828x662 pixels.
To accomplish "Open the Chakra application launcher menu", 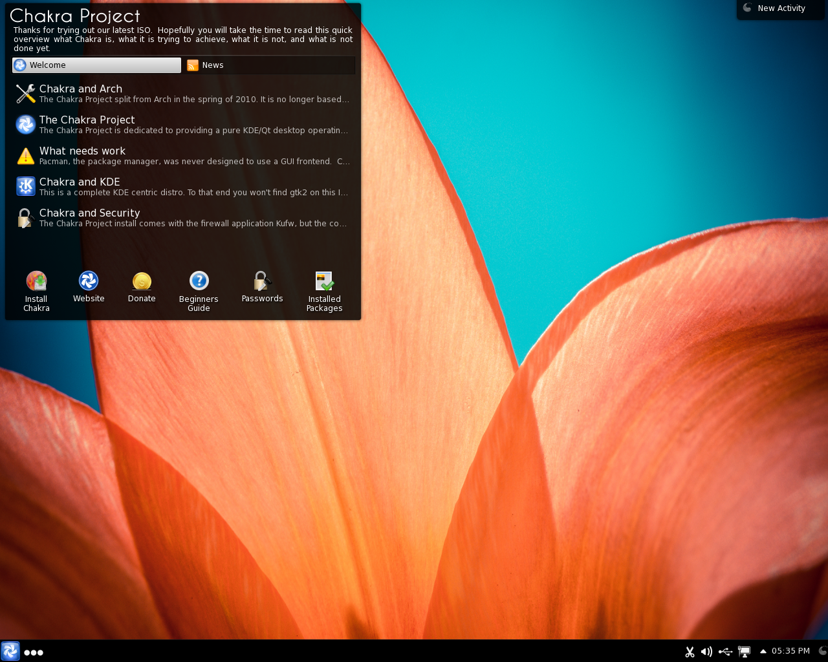I will click(x=10, y=651).
